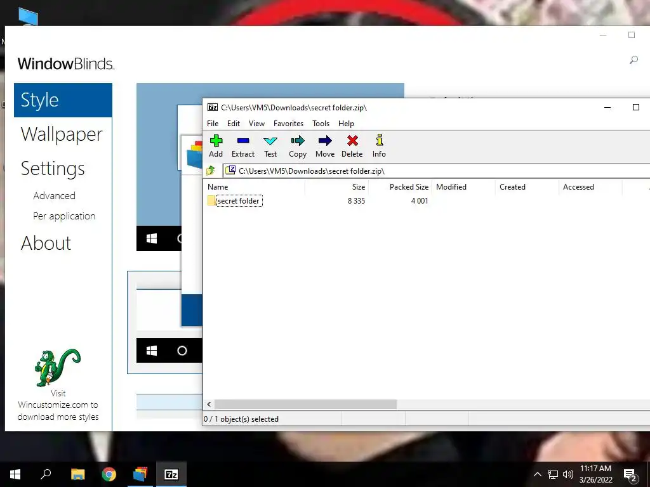This screenshot has width=650, height=487.
Task: Open the Tools menu in 7-Zip
Action: (x=321, y=124)
